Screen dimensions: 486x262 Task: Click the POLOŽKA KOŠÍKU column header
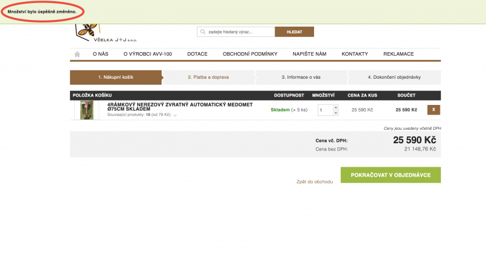coord(92,95)
